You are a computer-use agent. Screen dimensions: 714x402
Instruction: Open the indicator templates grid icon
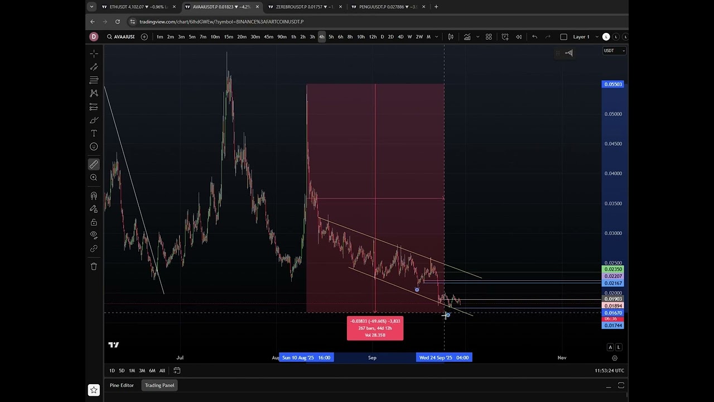click(489, 37)
